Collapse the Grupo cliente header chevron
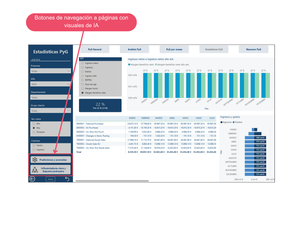 (x=69, y=106)
